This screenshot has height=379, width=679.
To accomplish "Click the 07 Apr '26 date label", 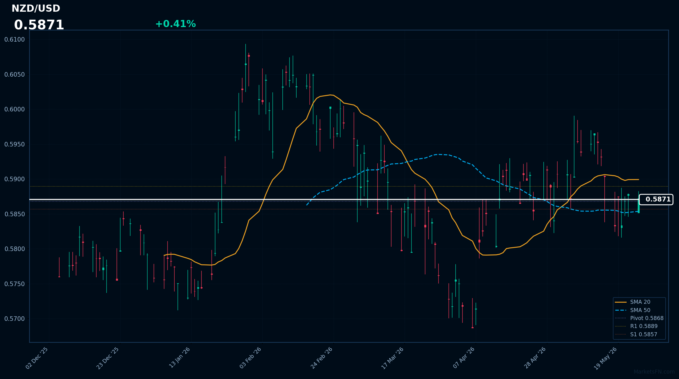I will click(464, 358).
